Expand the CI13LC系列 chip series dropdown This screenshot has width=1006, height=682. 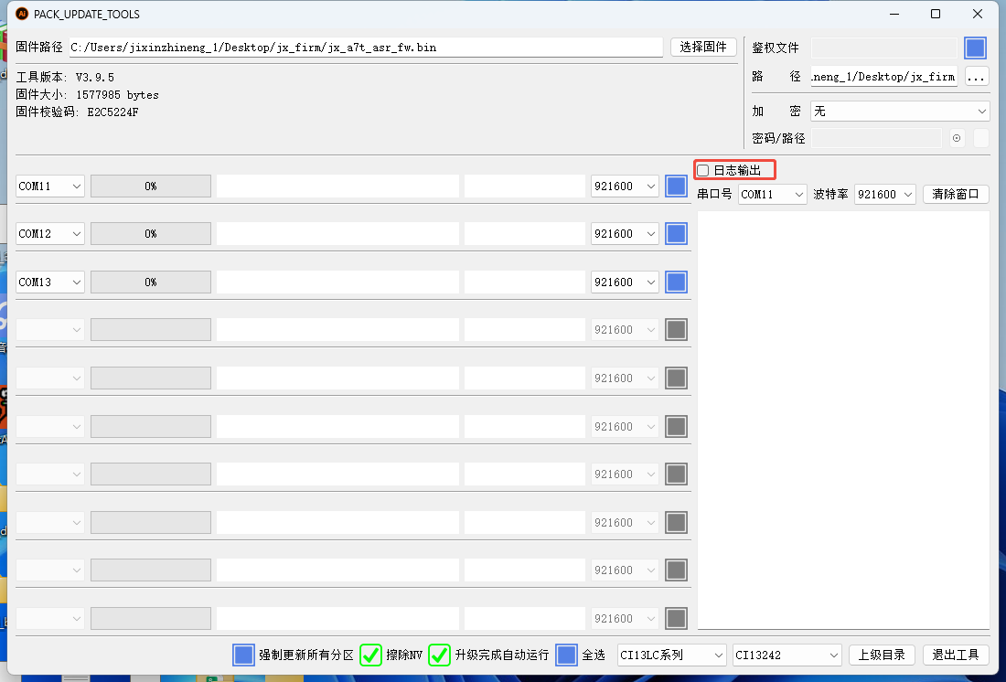click(x=671, y=655)
